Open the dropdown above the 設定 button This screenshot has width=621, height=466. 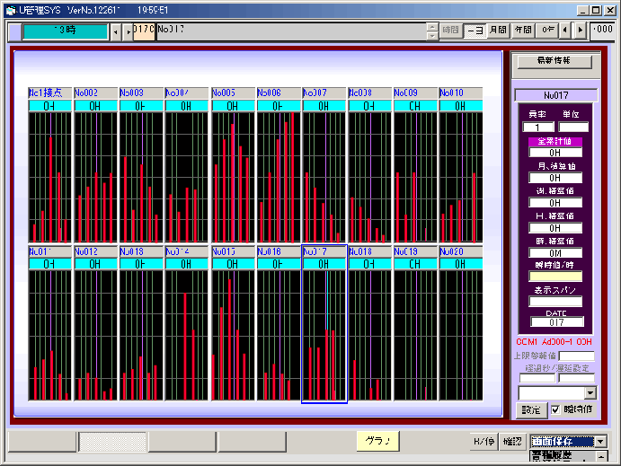[590, 392]
